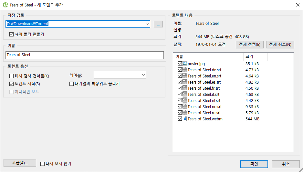Uncheck the Tears of Steel.webm checkbox

tap(180, 119)
